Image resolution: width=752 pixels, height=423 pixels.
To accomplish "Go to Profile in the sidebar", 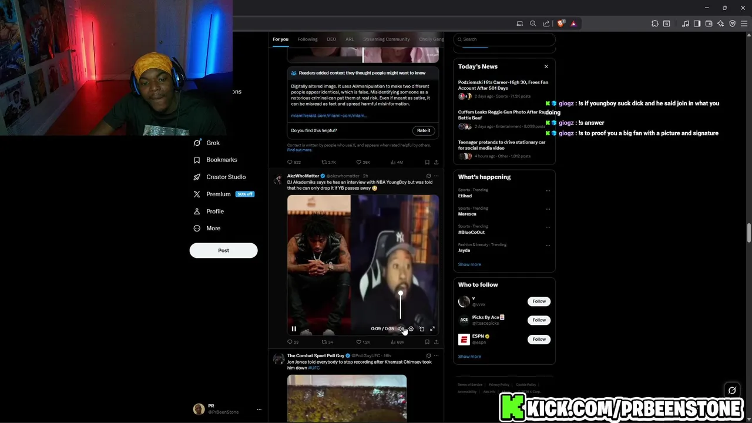I will [x=209, y=211].
